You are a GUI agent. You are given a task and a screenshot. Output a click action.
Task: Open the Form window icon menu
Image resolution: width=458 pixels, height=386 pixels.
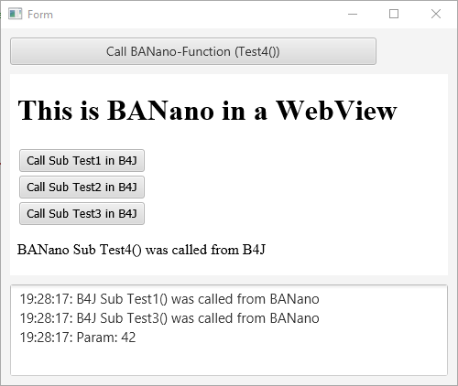[x=15, y=14]
